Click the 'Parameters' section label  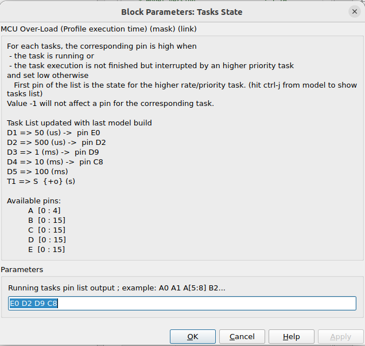22,269
